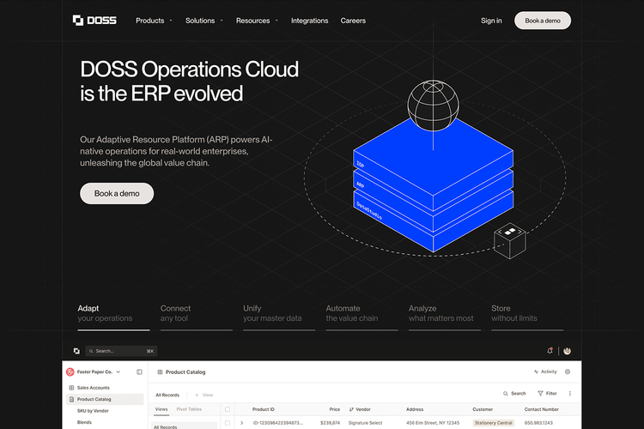Click the Product Catalog document icon in sidebar
Viewport: 644px width, 429px height.
(x=71, y=399)
